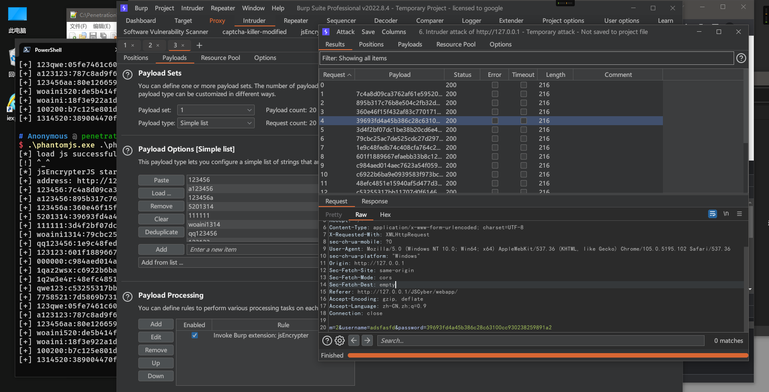Open the 文件(F) menu in Notepad++
The height and width of the screenshot is (392, 769).
[x=78, y=26]
